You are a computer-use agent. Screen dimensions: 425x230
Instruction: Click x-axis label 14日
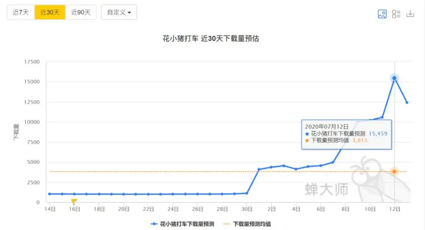pos(50,209)
